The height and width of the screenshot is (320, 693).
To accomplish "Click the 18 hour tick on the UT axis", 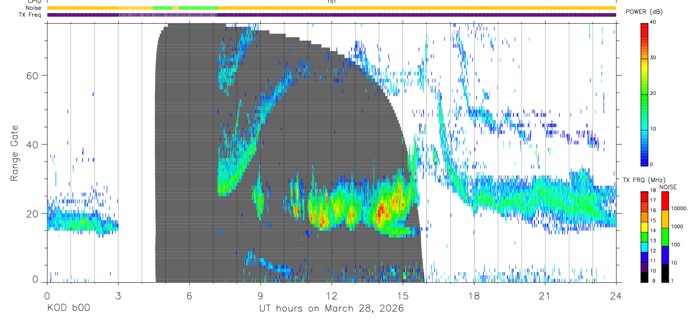I will 474,296.
